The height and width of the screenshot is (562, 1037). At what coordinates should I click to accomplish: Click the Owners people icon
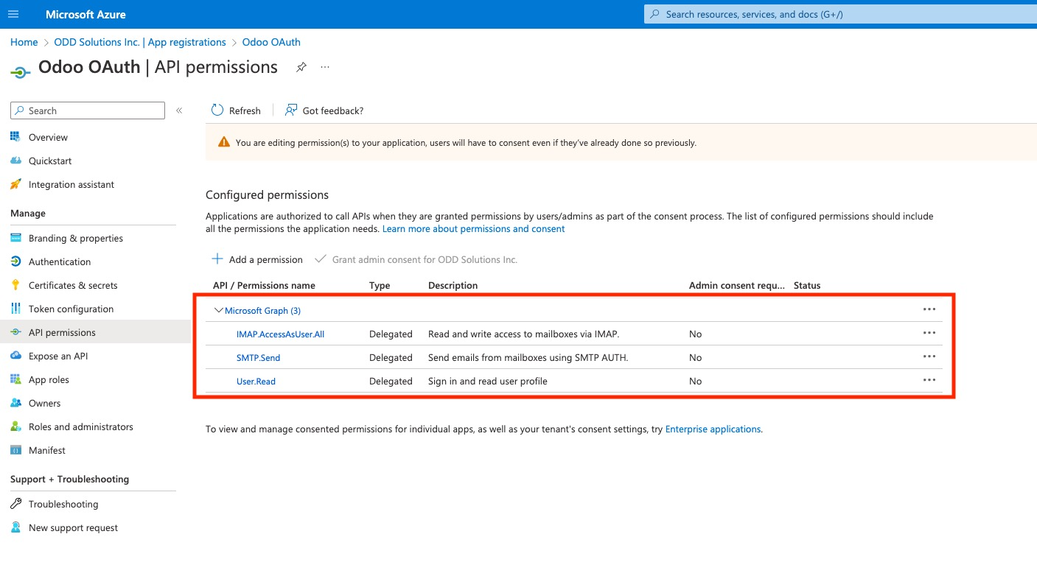(x=15, y=403)
